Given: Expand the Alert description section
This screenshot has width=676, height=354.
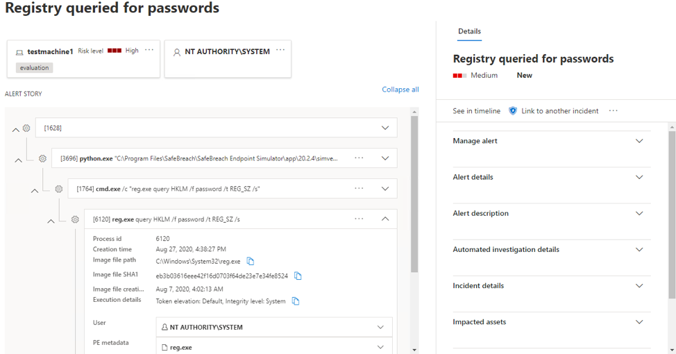Looking at the screenshot, I should 639,213.
